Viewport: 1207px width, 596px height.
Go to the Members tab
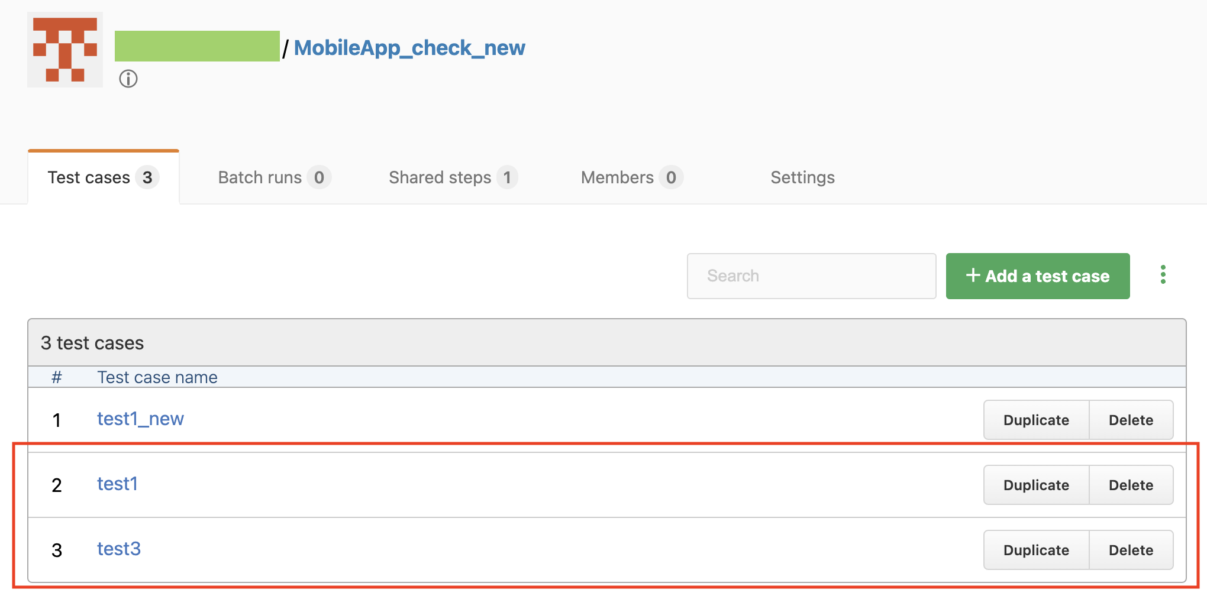click(x=632, y=177)
